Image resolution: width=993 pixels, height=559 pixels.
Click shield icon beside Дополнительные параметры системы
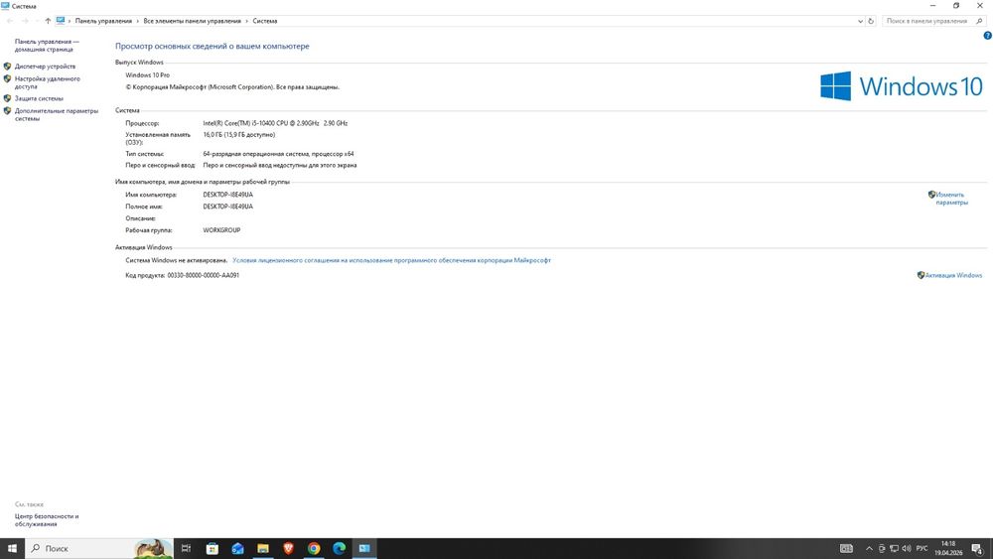pyautogui.click(x=8, y=111)
